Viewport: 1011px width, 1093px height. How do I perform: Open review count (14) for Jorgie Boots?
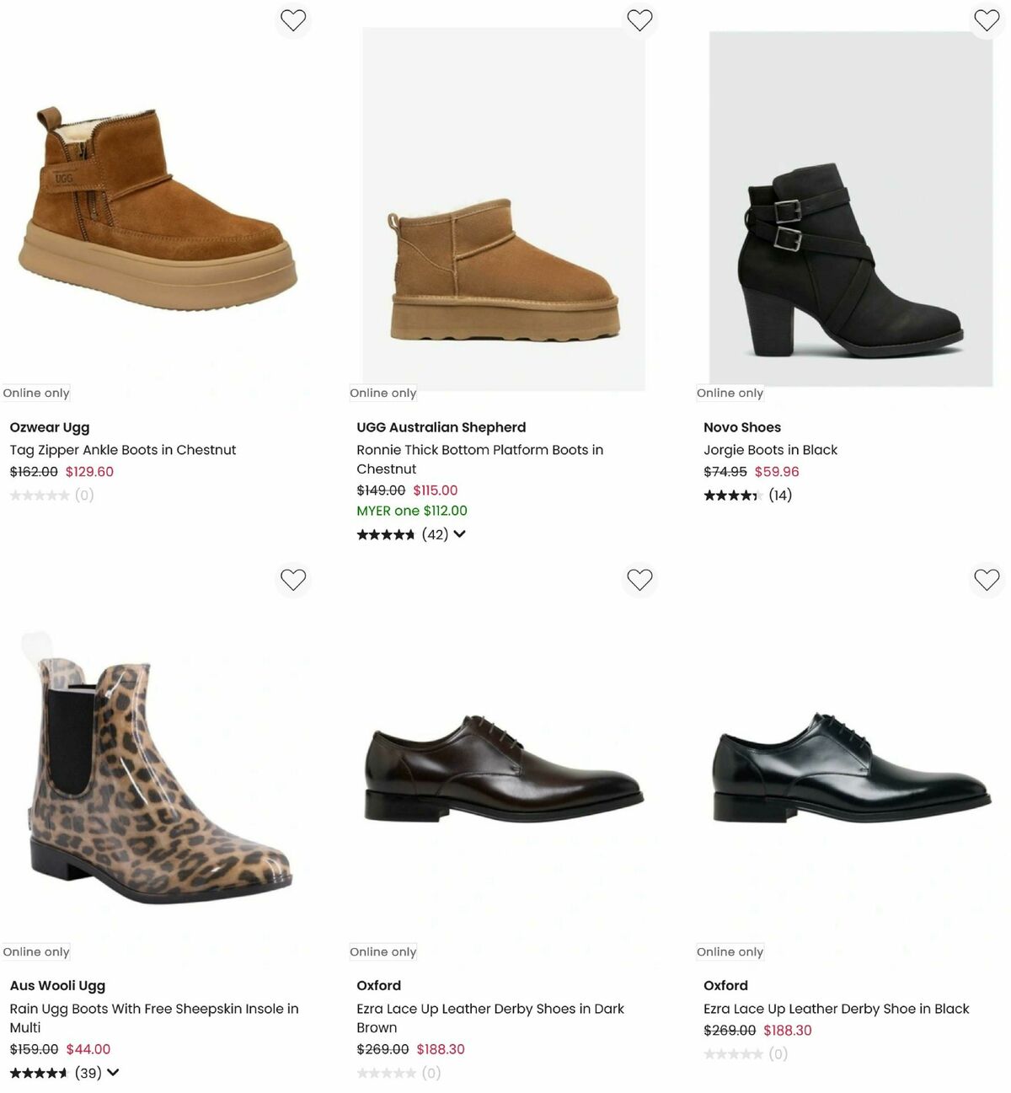[782, 496]
